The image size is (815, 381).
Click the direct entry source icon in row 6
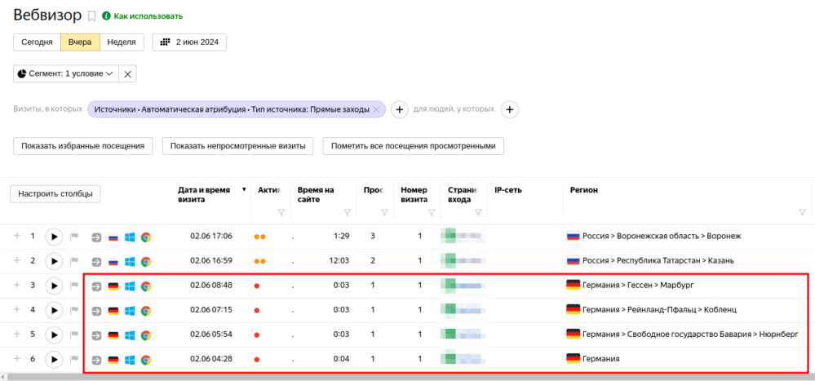pos(97,360)
